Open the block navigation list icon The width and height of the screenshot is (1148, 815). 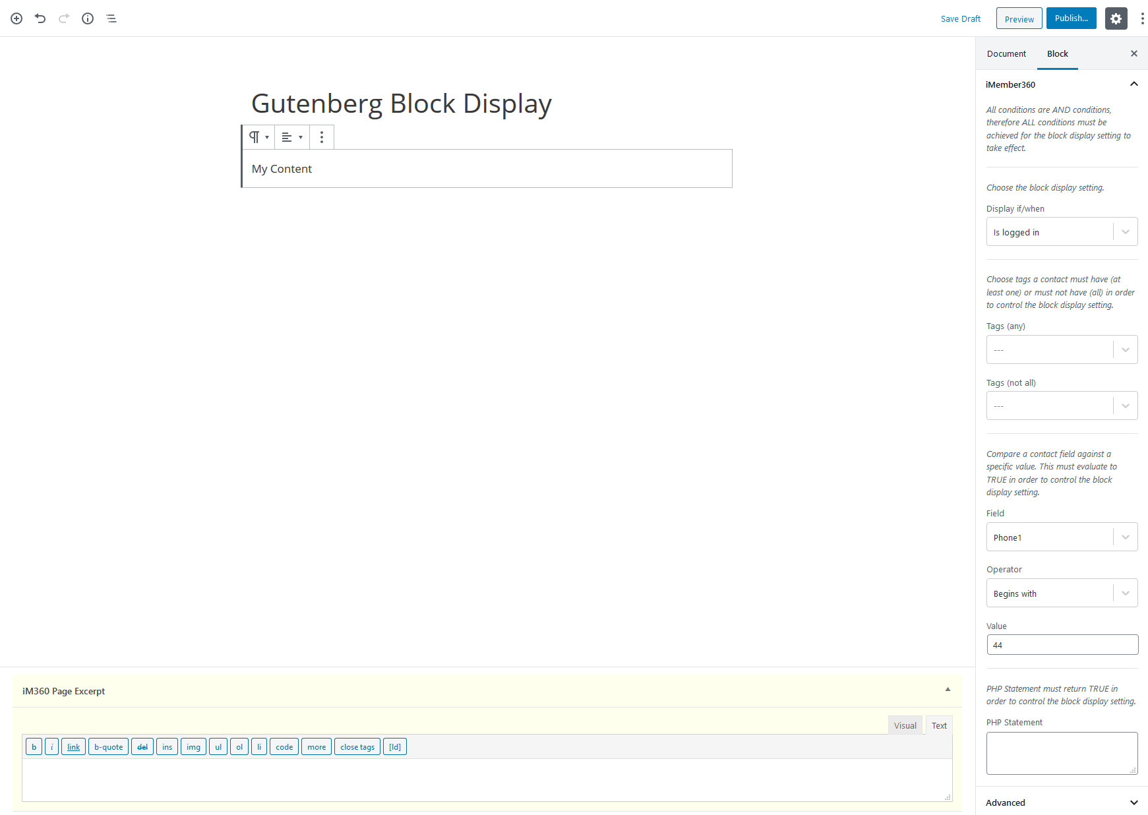pos(111,18)
